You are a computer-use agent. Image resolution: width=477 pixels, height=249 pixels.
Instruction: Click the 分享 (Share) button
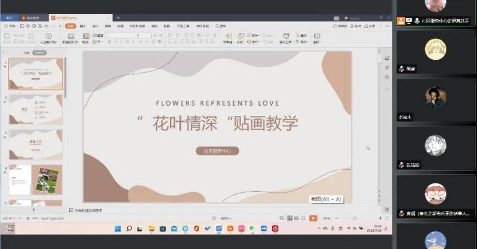[x=370, y=26]
